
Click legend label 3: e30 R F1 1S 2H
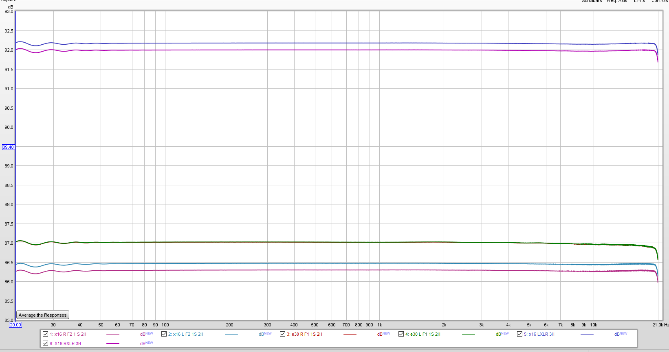[x=304, y=334]
